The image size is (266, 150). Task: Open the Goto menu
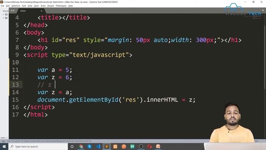[x=36, y=6]
